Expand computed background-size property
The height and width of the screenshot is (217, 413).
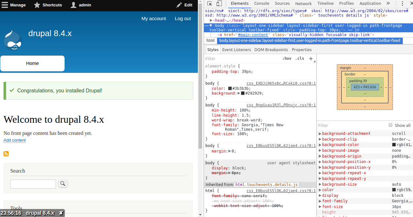point(320,184)
